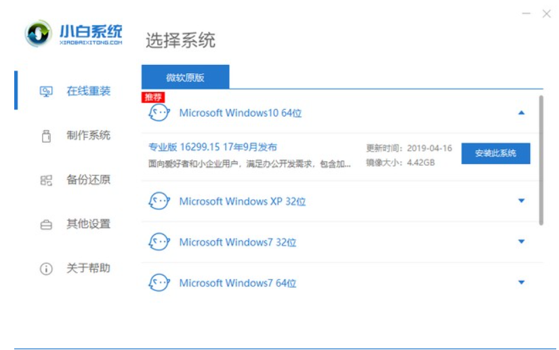Click the 更新时间: 2019-04-16 text
The height and width of the screenshot is (350, 559).
click(x=409, y=148)
